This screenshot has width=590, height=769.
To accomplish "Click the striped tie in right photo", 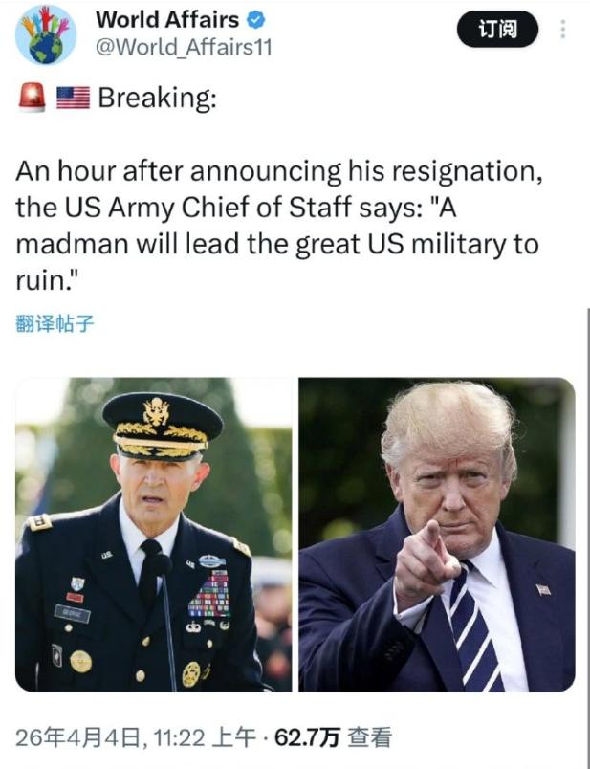I will 473,630.
